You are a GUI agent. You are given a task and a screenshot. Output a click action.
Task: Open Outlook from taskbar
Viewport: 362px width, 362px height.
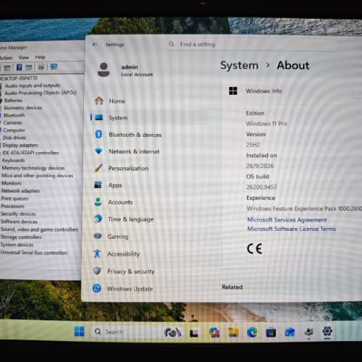(x=290, y=332)
